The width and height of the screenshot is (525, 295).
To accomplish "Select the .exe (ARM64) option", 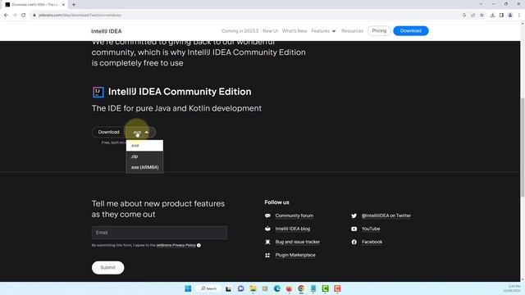I will click(x=144, y=167).
